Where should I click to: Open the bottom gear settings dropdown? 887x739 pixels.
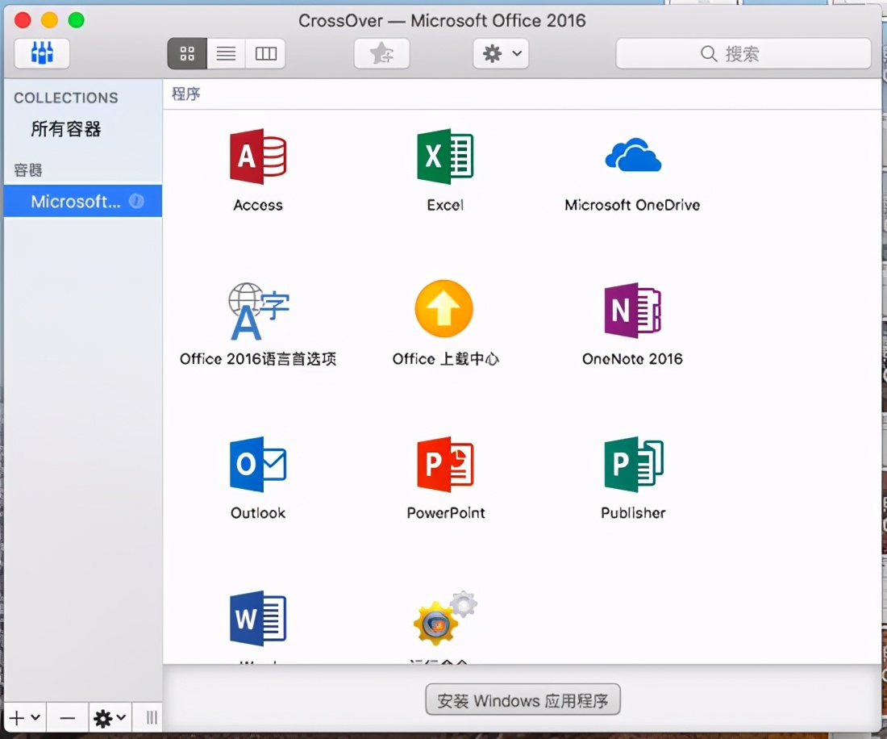point(107,717)
